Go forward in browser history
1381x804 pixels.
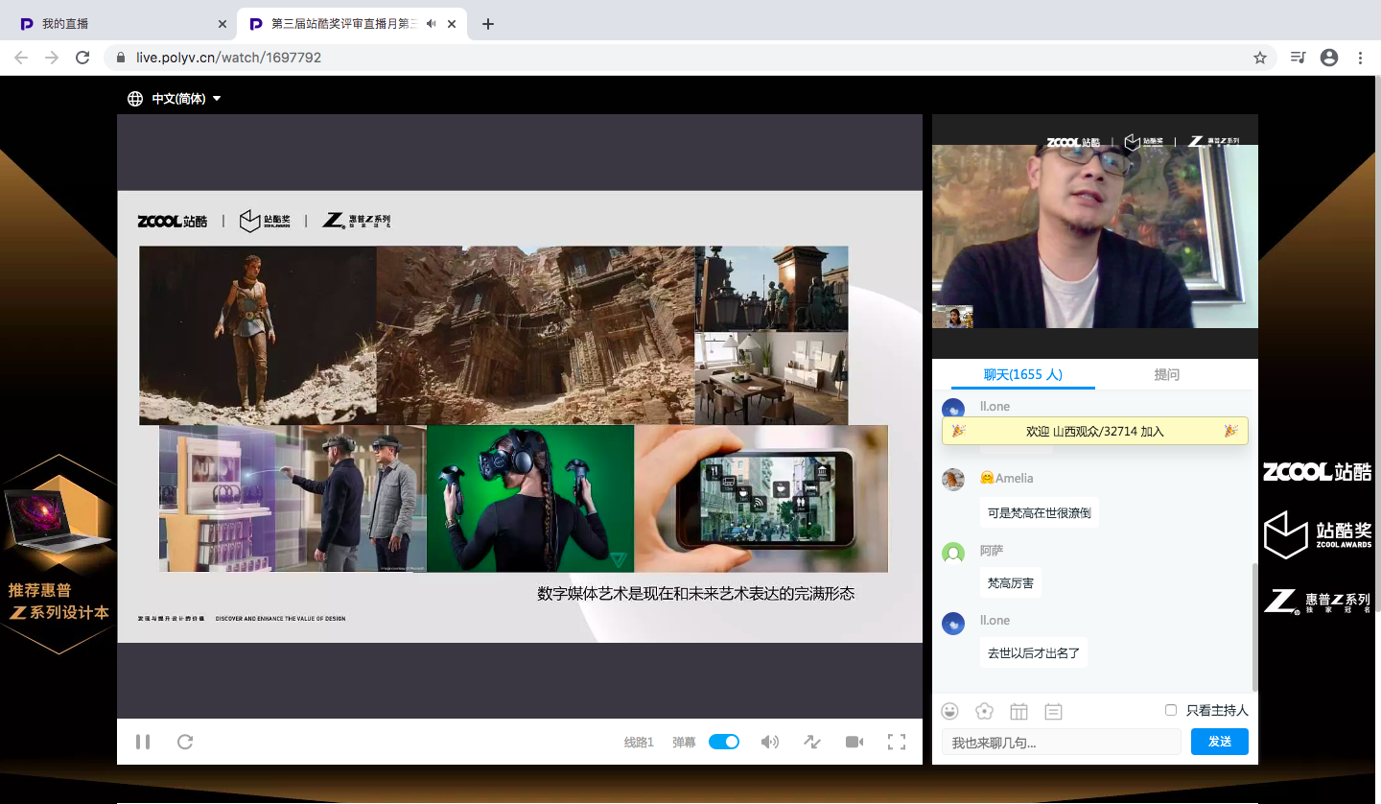pyautogui.click(x=52, y=58)
